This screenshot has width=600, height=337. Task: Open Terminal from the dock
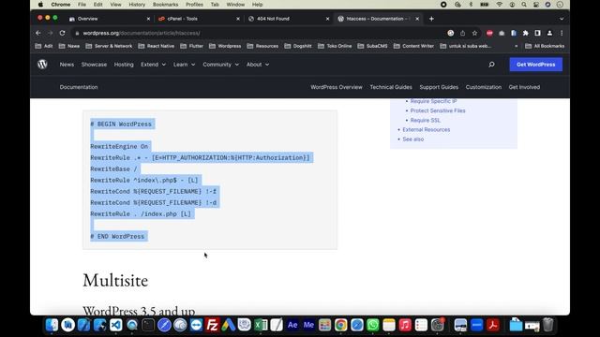(x=148, y=325)
